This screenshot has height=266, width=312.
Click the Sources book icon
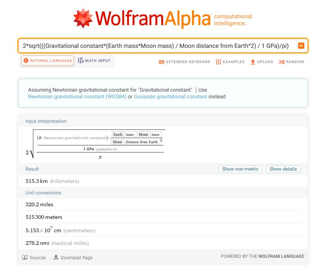[25, 257]
